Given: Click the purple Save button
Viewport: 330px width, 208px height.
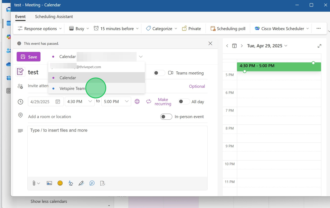Looking at the screenshot, I should point(29,57).
